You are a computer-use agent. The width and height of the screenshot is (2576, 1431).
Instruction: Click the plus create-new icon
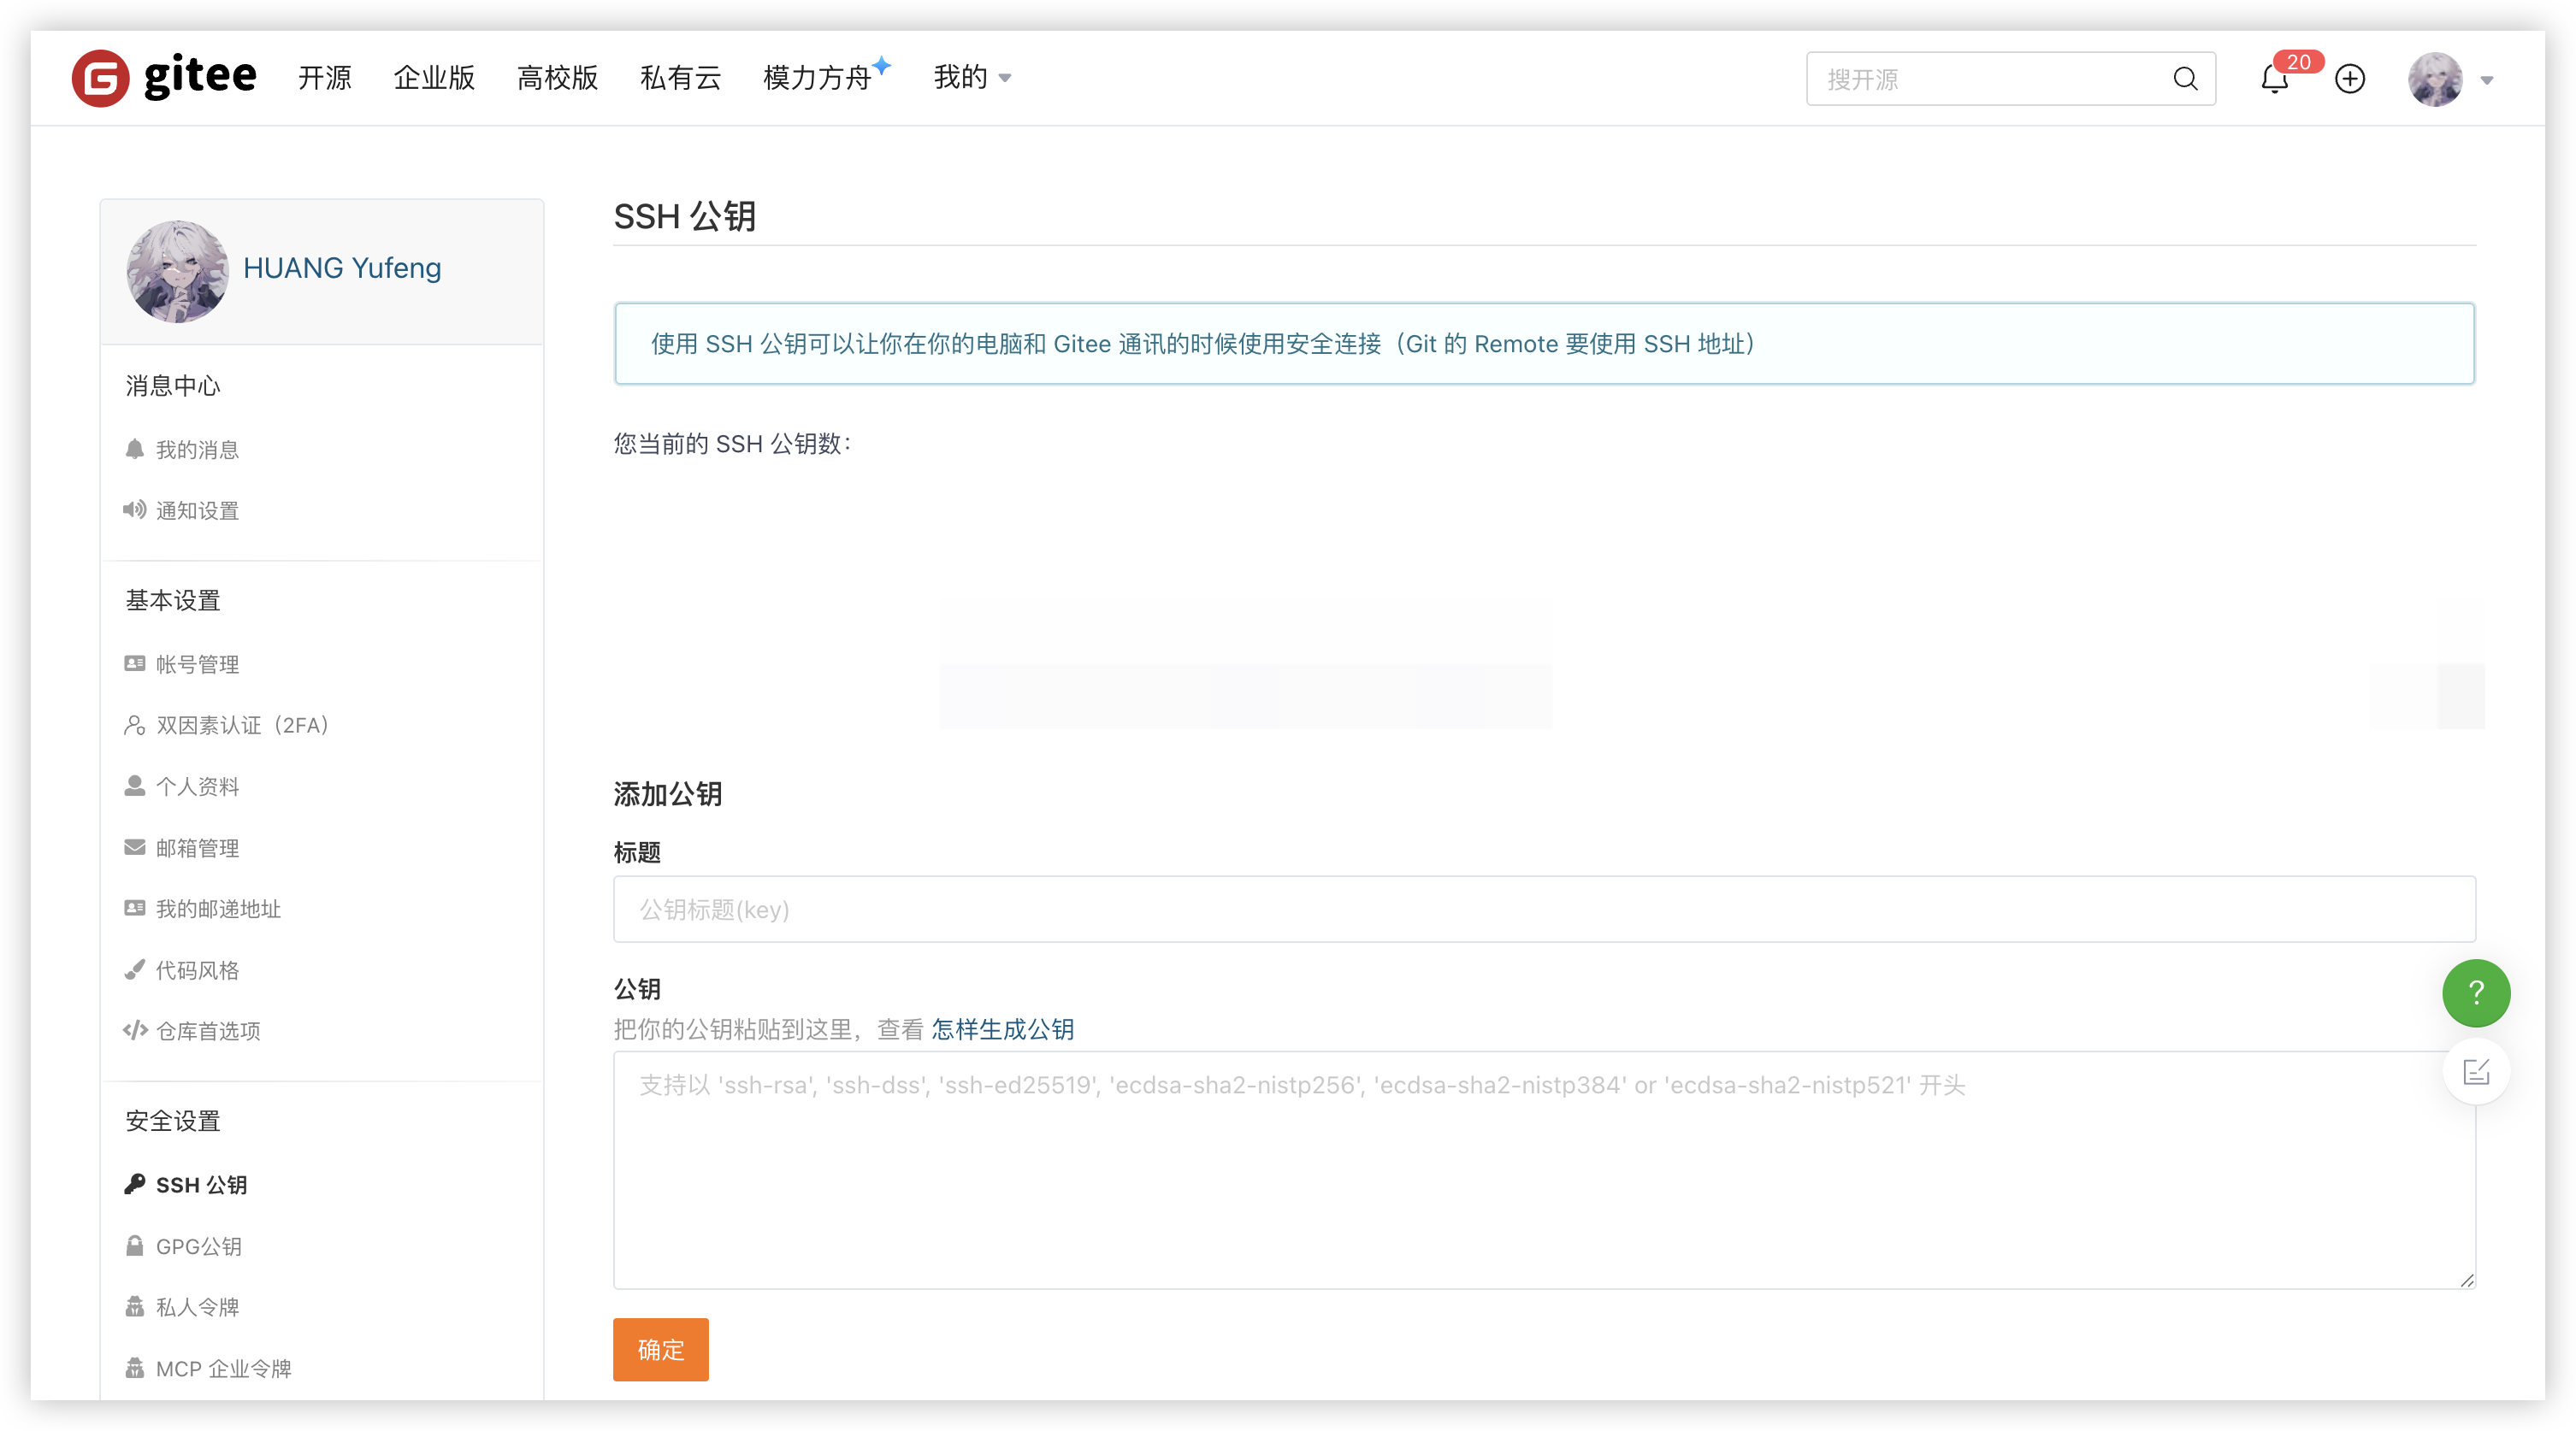(x=2349, y=79)
